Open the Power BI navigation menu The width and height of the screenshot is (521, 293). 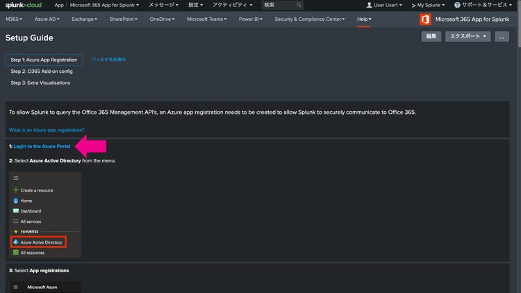pyautogui.click(x=251, y=19)
